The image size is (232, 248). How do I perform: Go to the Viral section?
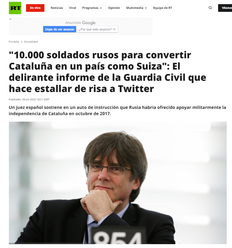(72, 8)
